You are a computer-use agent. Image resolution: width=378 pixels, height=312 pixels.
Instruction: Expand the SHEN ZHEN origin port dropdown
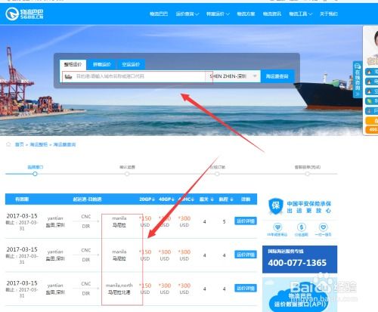pyautogui.click(x=255, y=76)
